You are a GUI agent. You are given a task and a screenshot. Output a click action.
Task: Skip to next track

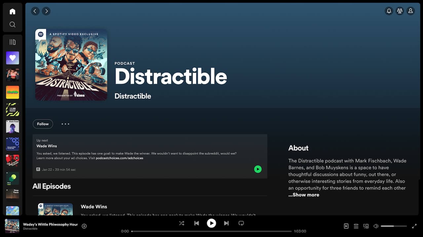point(226,223)
